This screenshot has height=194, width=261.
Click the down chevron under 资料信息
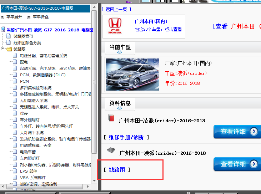pos(120,108)
